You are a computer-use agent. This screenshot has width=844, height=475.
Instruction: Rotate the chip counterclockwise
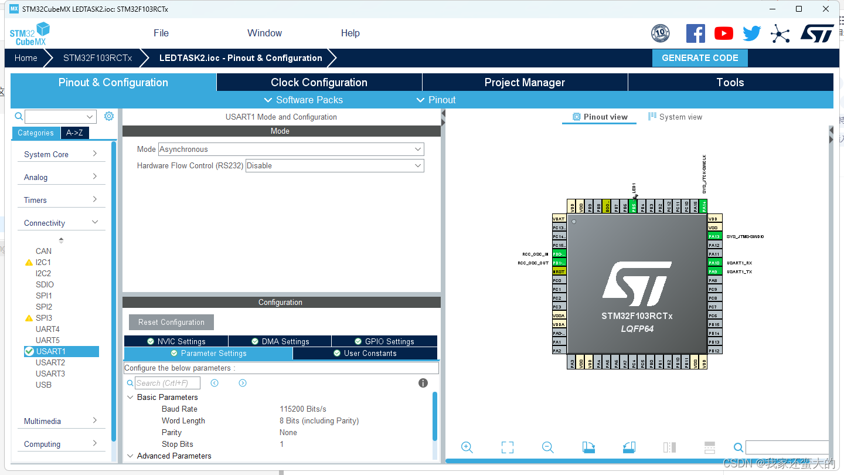point(629,447)
